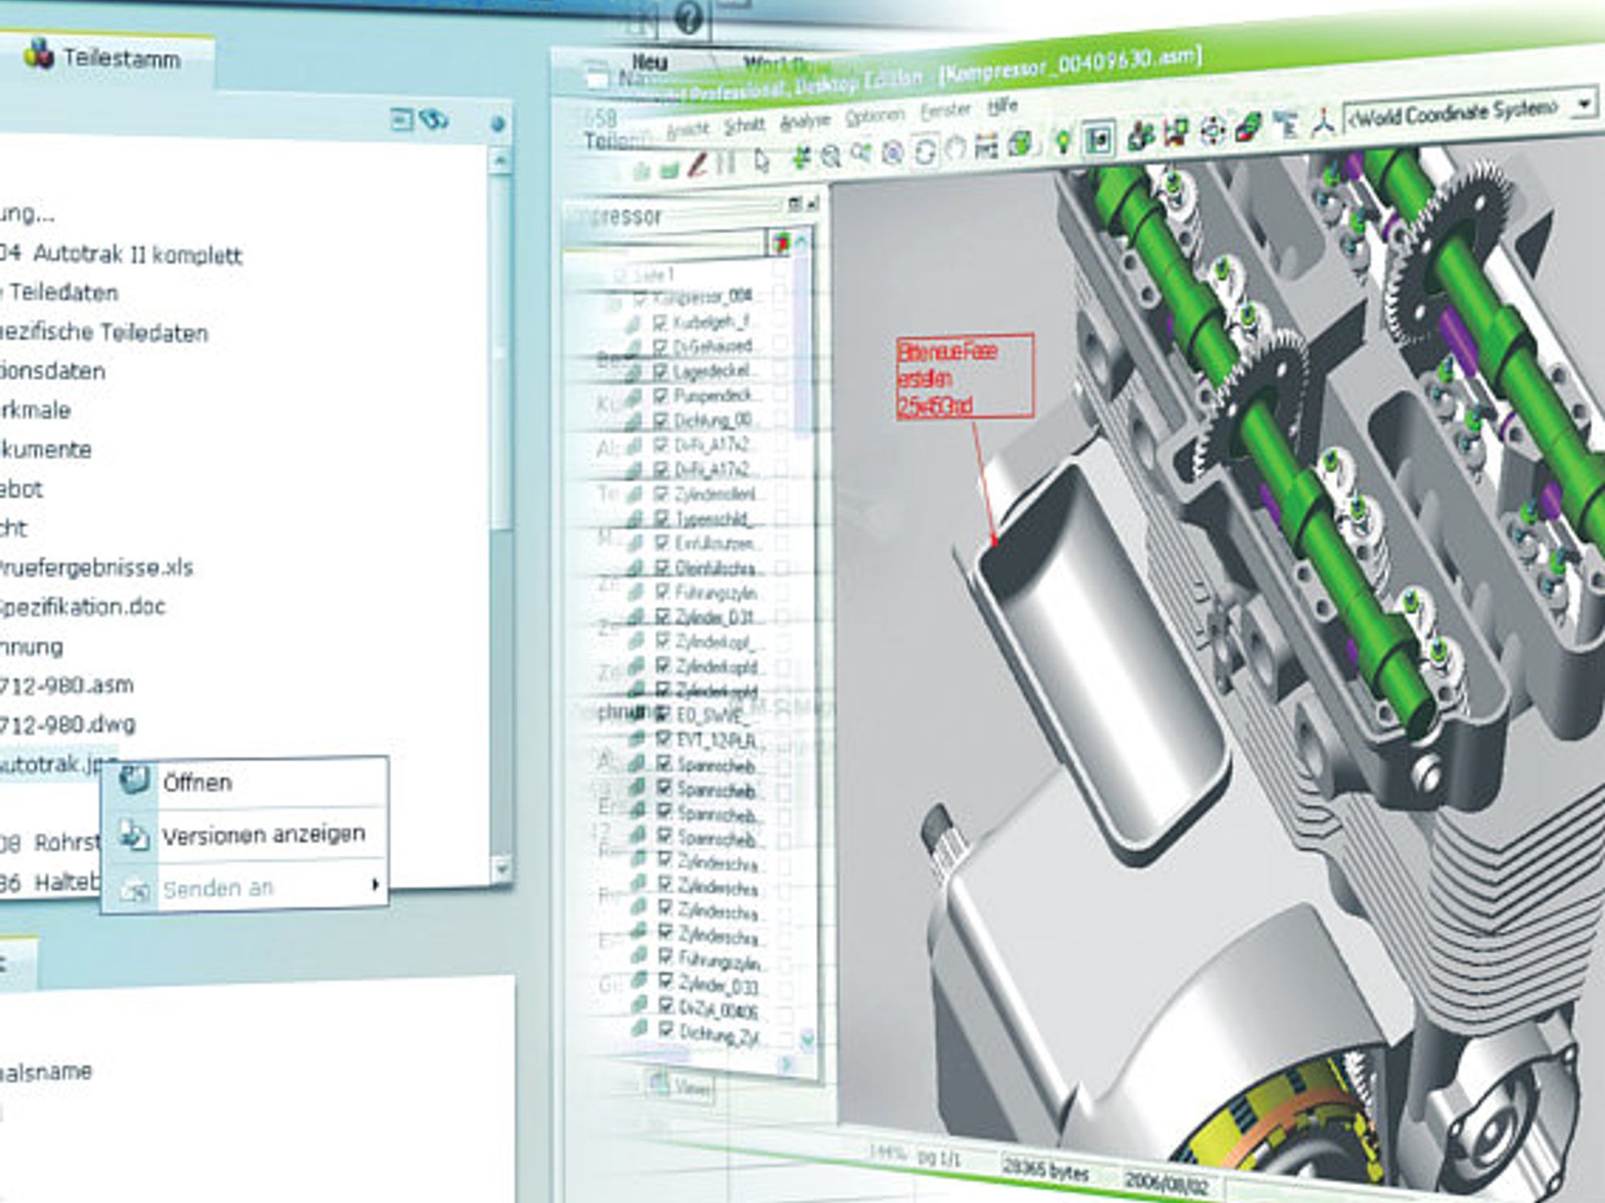The height and width of the screenshot is (1203, 1605).
Task: Uncheck the Dichtung_00 part checkbox
Action: click(x=661, y=420)
